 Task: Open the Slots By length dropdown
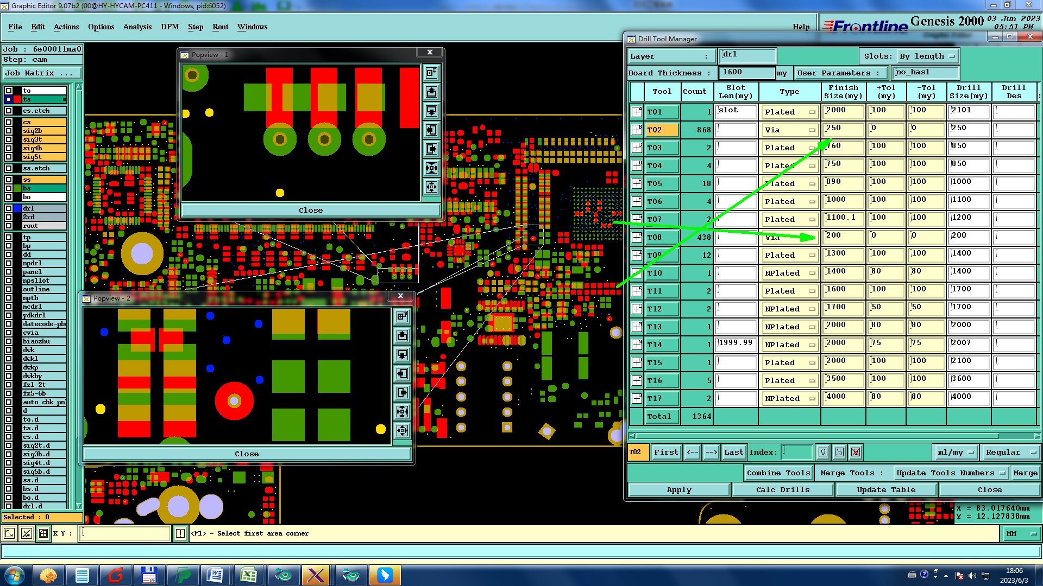927,56
